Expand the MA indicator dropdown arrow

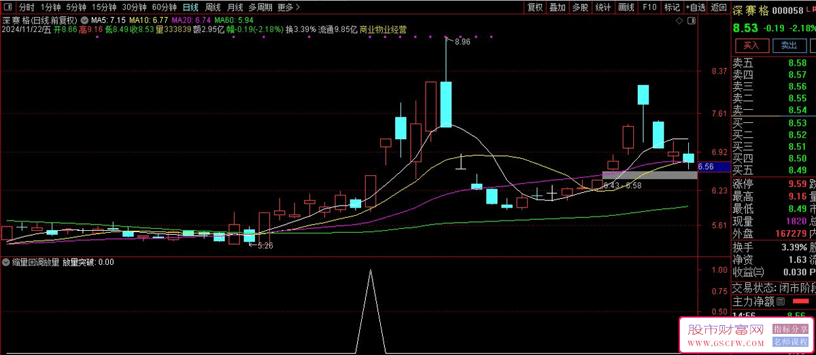[x=84, y=20]
